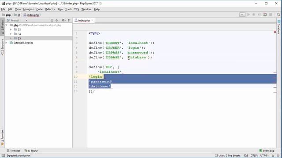This screenshot has width=282, height=158.
Task: Toggle the Favorites tool window side tab
Action: coord(2,137)
